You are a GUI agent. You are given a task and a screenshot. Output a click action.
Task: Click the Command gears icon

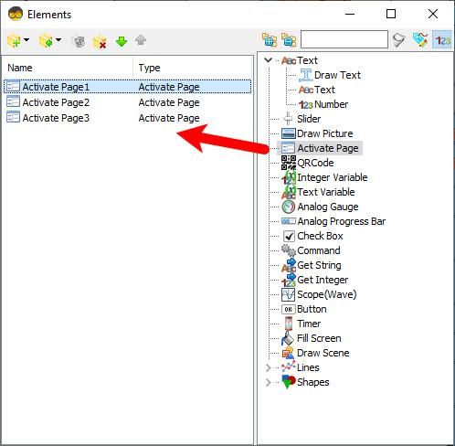pos(288,250)
